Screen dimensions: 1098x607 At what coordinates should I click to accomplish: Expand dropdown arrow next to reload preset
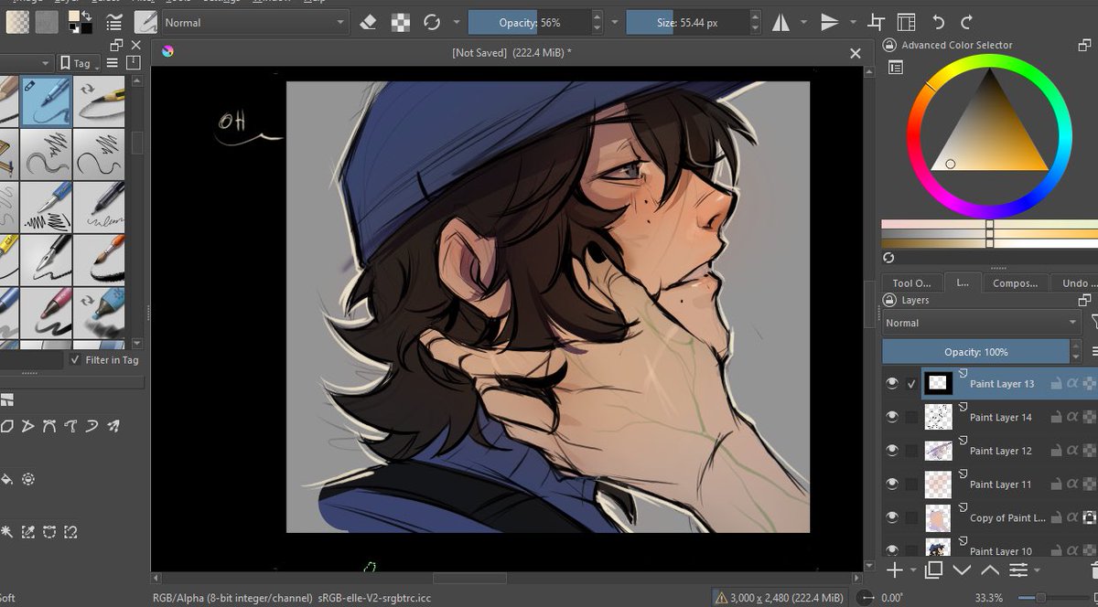coord(455,22)
